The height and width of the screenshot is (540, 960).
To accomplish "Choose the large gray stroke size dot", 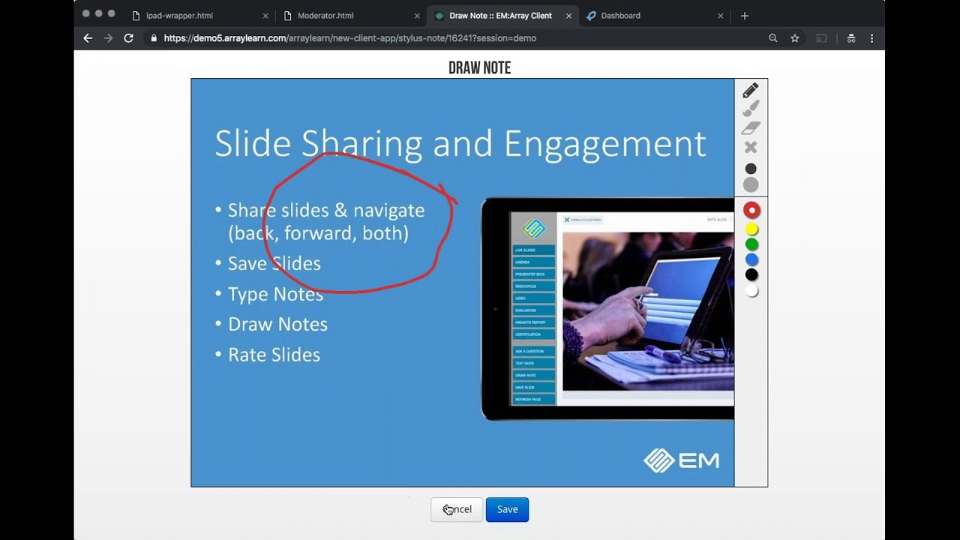I will click(x=751, y=185).
